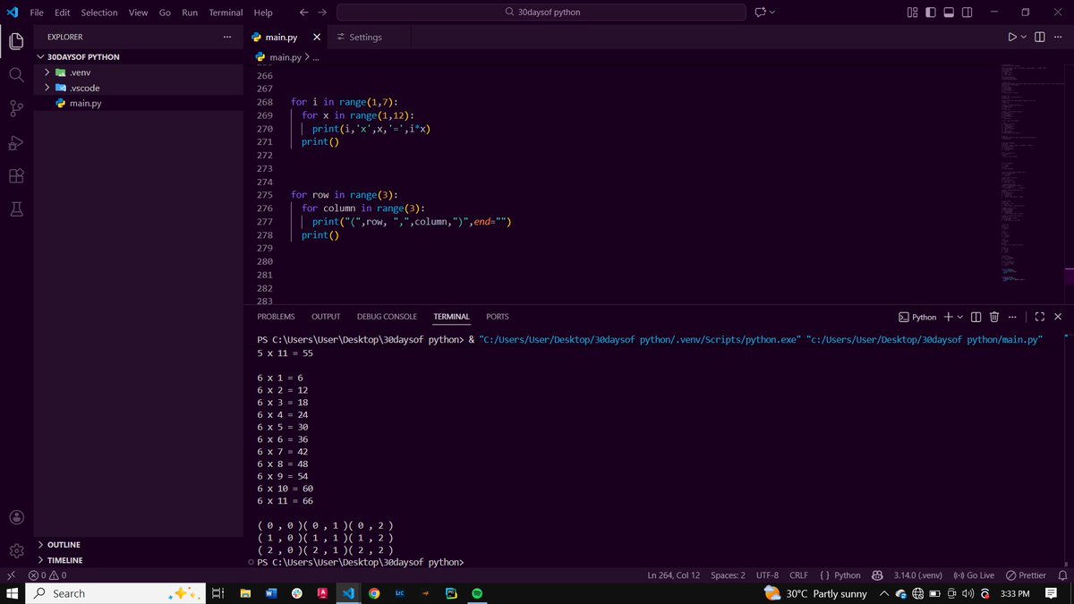The width and height of the screenshot is (1074, 604).
Task: Click the editor minimap
Action: (1032, 174)
